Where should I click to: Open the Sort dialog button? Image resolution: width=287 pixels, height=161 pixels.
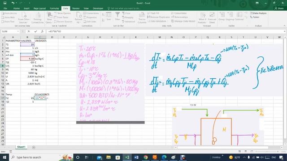click(109, 17)
